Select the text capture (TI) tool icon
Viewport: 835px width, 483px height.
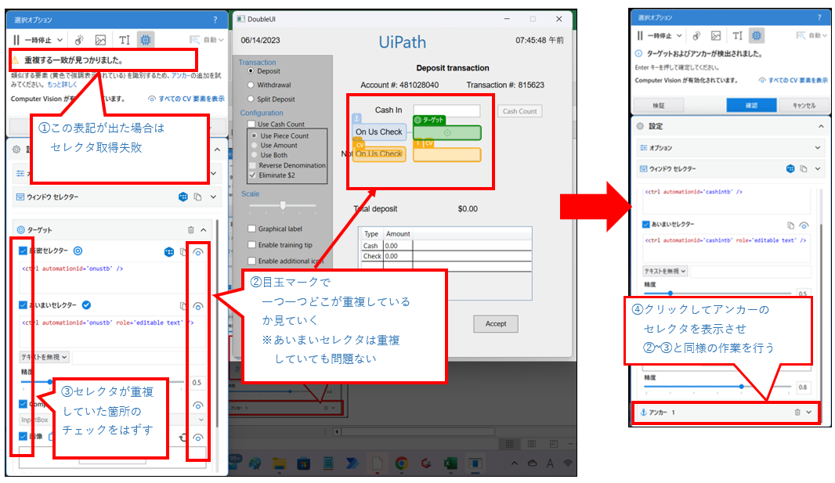pos(123,38)
